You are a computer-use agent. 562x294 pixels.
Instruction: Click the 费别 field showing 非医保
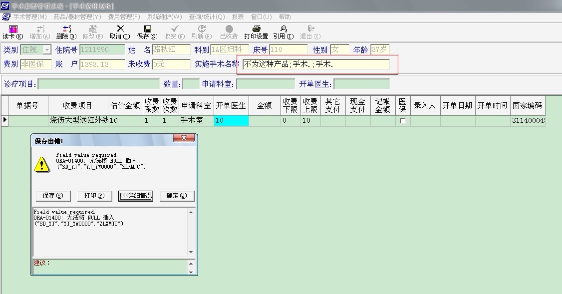click(36, 64)
